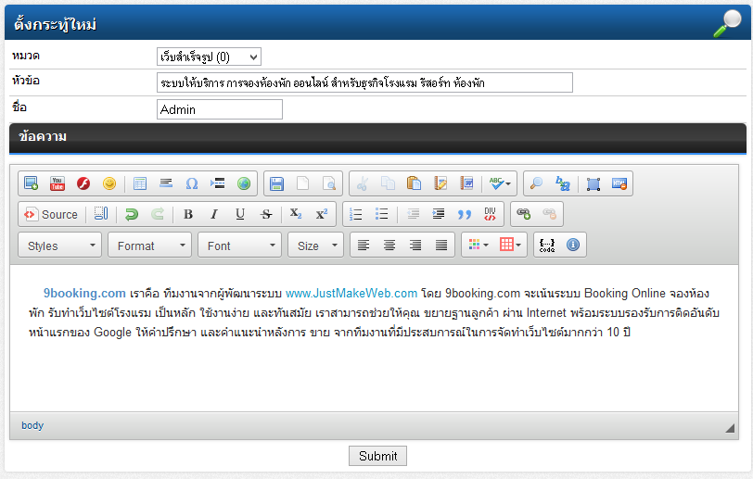
Task: Click the decrease indent icon
Action: (413, 214)
